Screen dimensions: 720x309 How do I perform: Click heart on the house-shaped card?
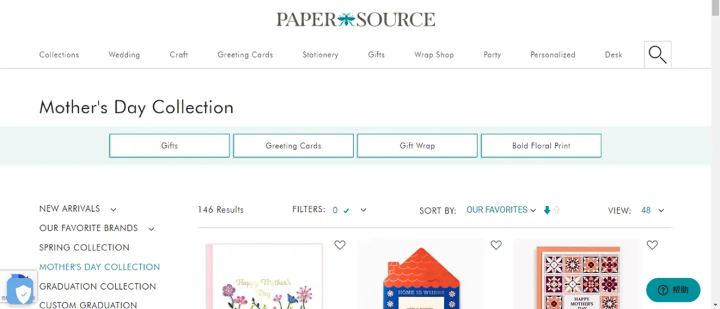click(x=496, y=245)
